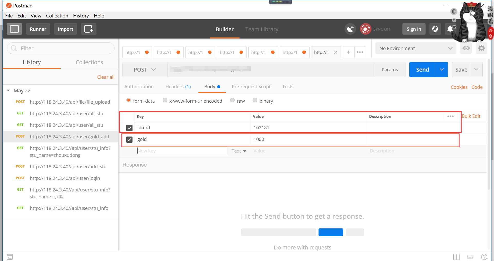This screenshot has height=261, width=494.
Task: Click the Import button
Action: point(66,29)
